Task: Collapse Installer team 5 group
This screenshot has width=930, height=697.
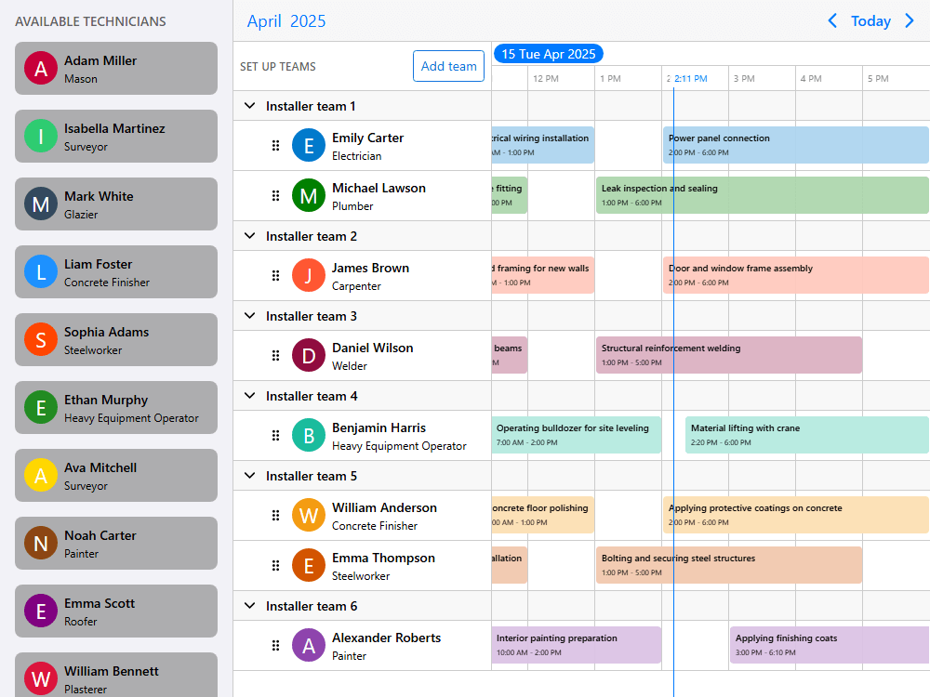Action: (249, 476)
